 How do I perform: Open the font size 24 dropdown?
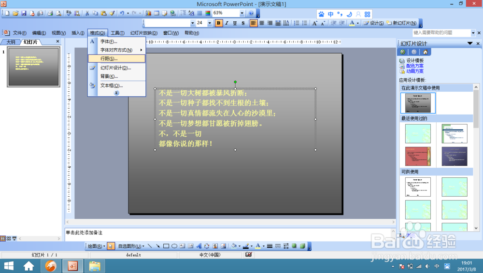210,23
